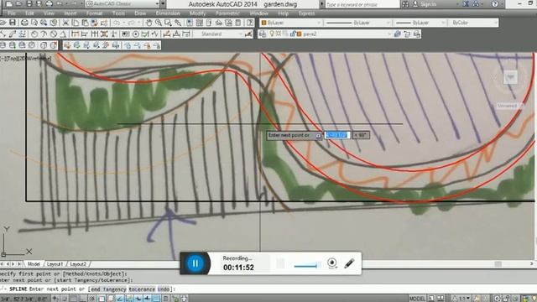Click the Plot printer icon in Standard toolbar

tap(24, 23)
